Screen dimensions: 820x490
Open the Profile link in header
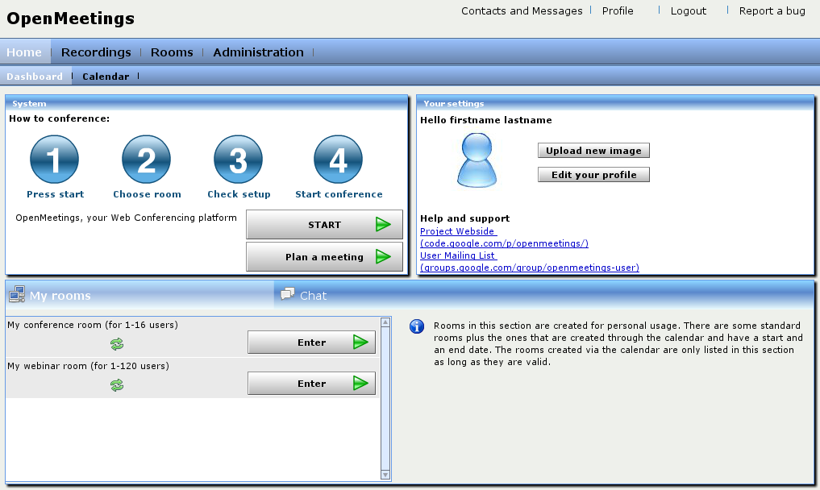point(618,11)
